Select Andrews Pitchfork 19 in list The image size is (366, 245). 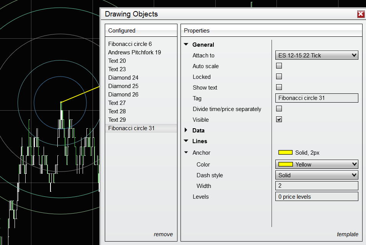[134, 52]
